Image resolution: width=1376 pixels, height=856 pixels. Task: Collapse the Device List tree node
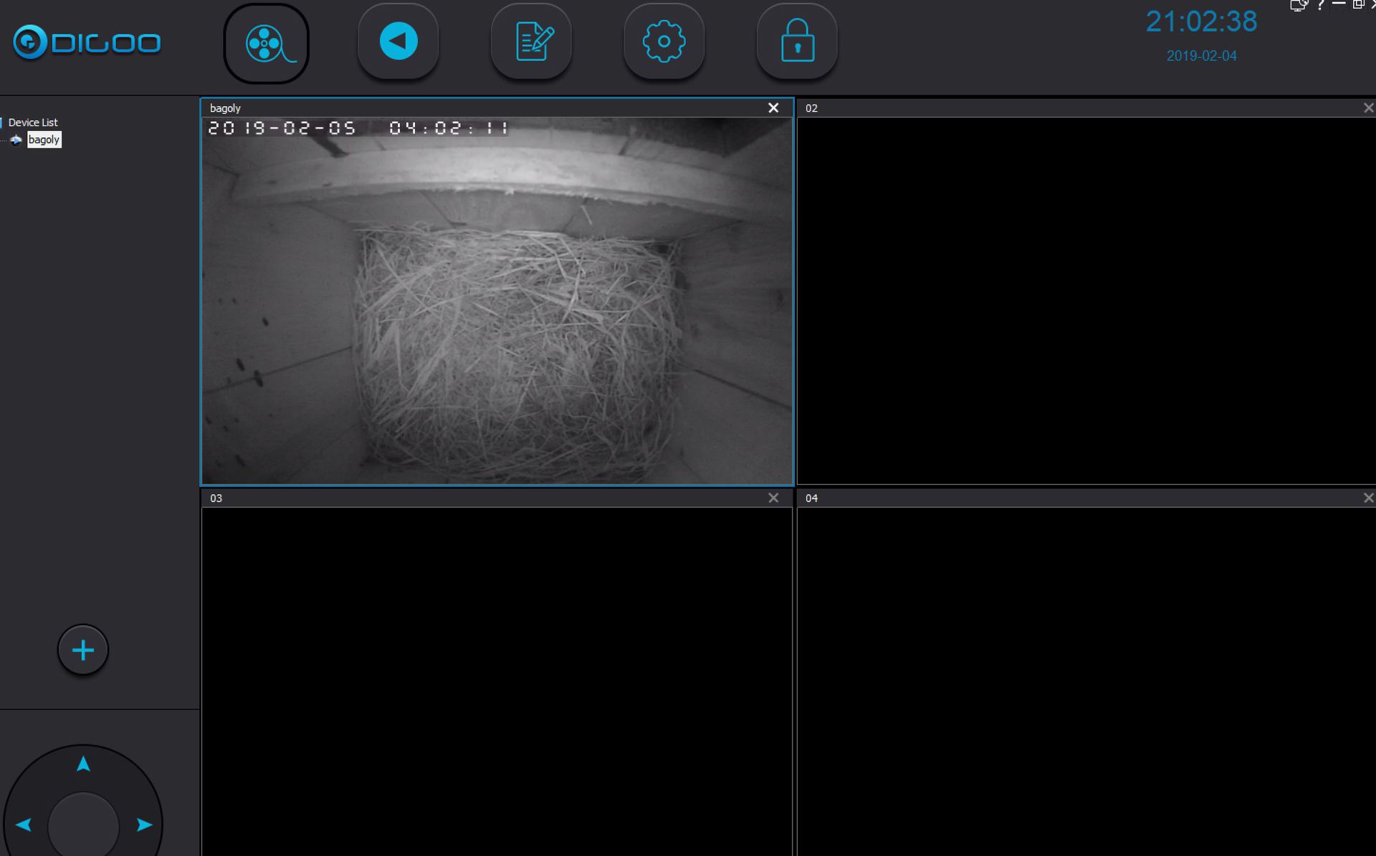point(3,122)
